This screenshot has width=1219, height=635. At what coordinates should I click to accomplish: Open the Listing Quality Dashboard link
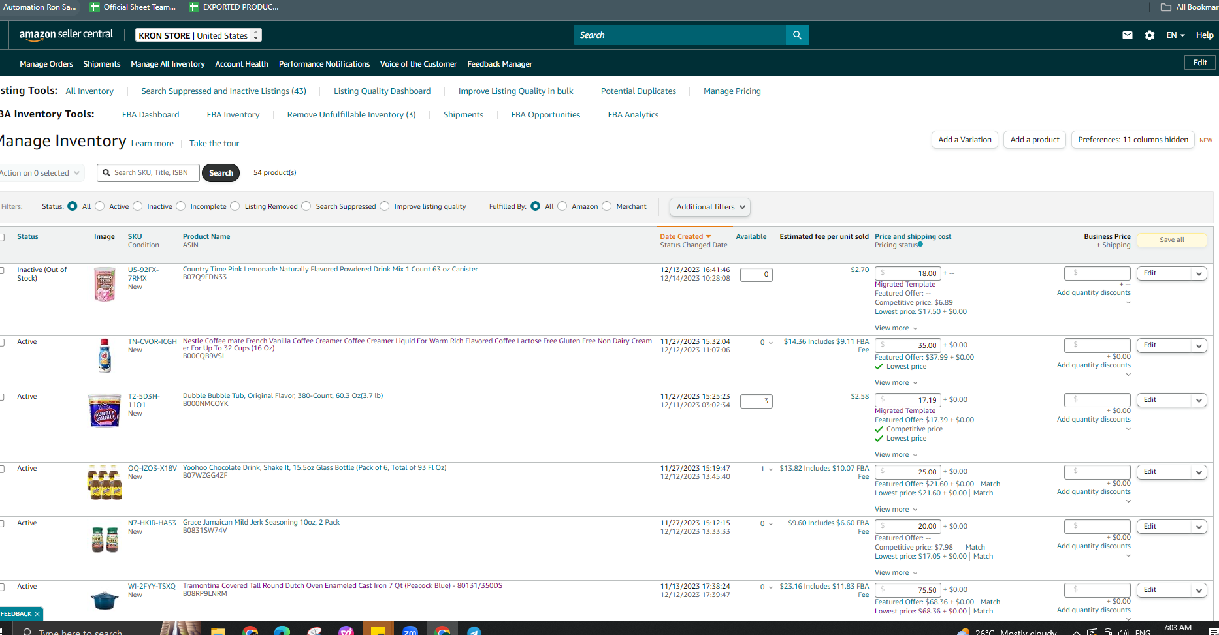coord(382,91)
